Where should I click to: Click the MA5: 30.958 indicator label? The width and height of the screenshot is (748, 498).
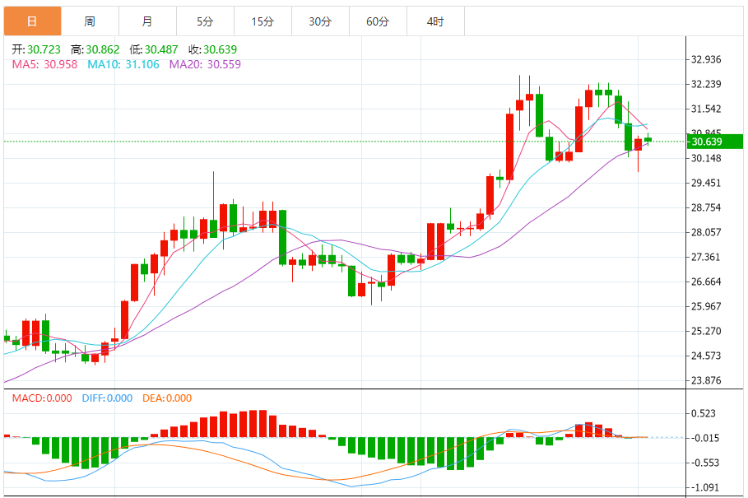[44, 64]
